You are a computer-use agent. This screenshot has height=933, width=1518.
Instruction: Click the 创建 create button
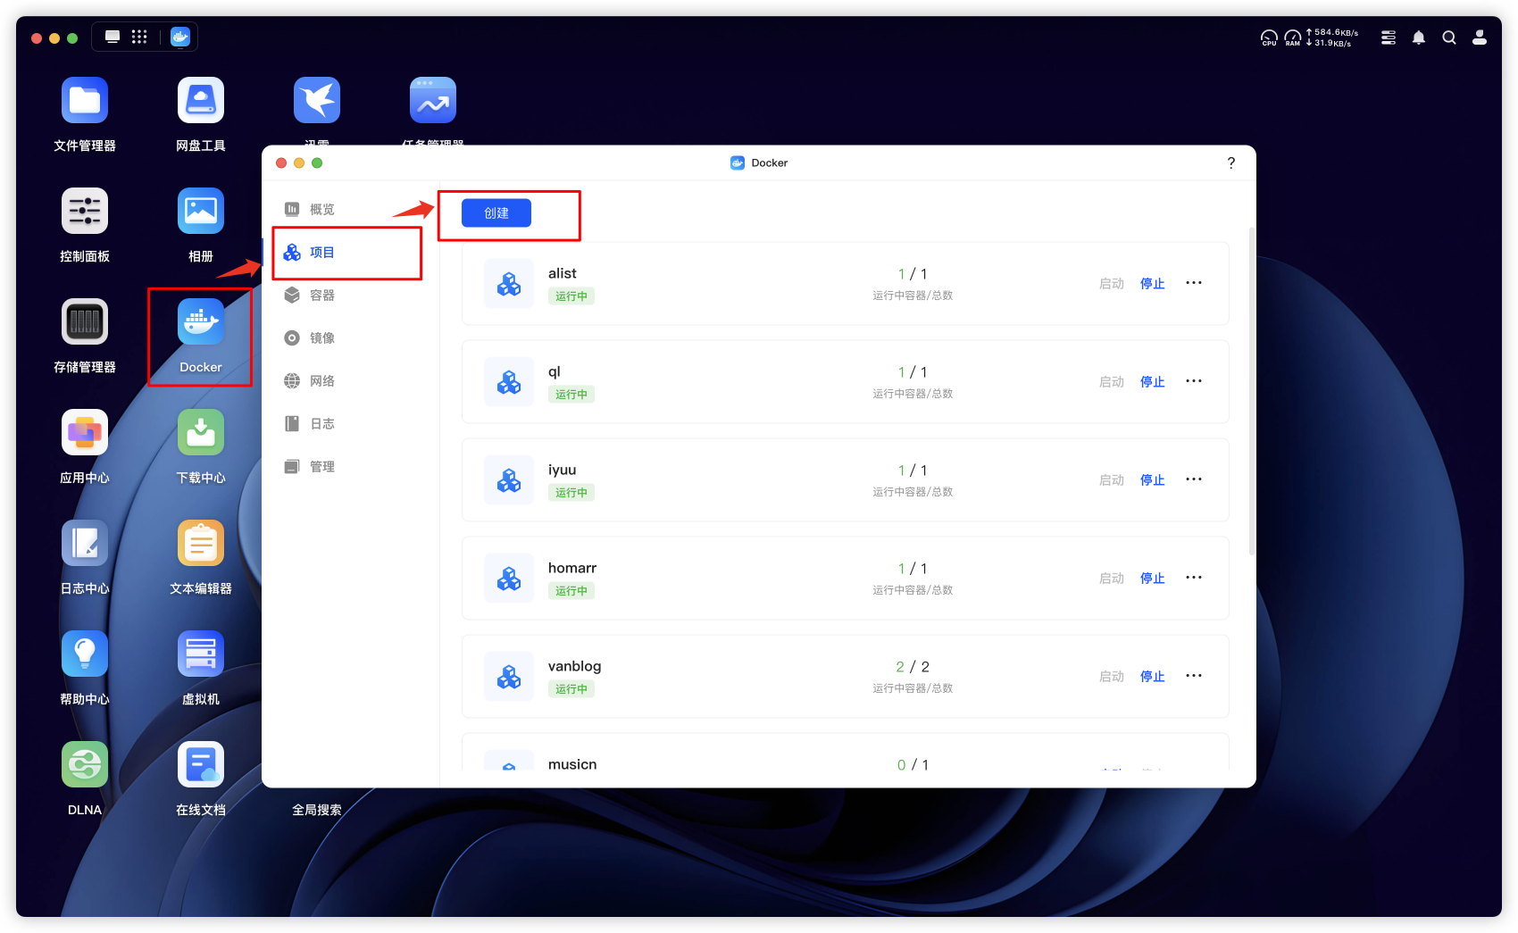pyautogui.click(x=496, y=213)
